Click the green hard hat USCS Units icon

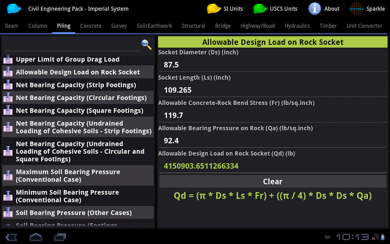(260, 8)
